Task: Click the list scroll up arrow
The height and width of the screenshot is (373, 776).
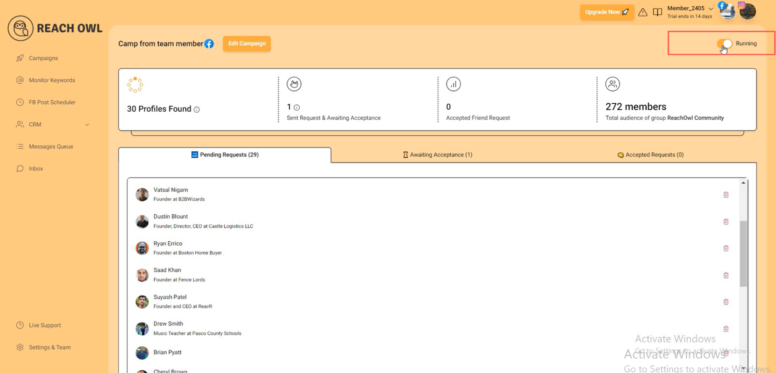Action: tap(743, 183)
